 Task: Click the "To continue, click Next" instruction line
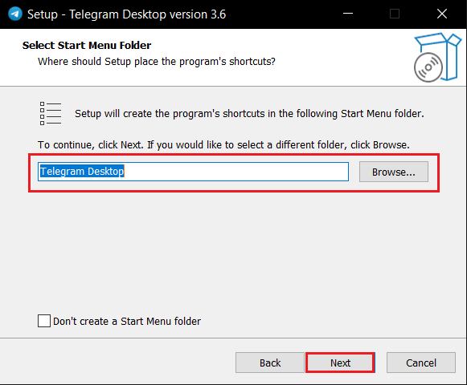[223, 145]
